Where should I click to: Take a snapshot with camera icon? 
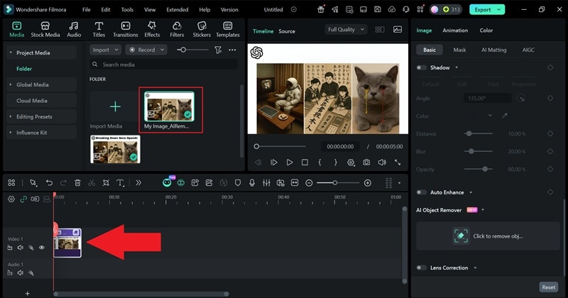click(x=366, y=162)
